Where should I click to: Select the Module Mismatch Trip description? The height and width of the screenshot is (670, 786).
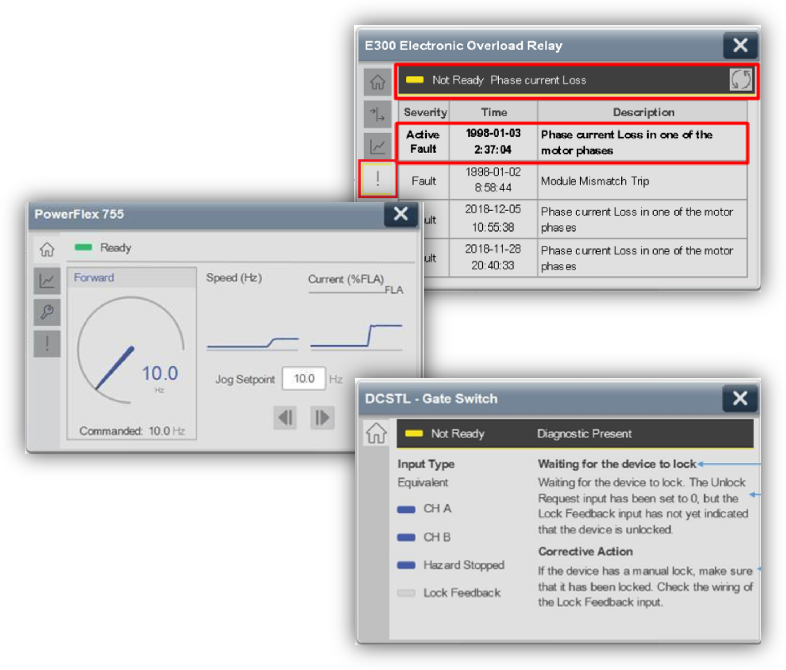[x=595, y=181]
